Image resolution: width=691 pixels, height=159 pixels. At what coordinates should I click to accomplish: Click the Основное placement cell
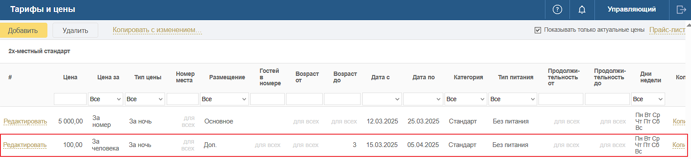pos(219,121)
